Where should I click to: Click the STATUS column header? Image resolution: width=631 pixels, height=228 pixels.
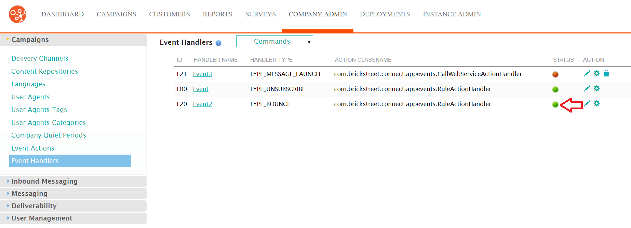point(563,60)
